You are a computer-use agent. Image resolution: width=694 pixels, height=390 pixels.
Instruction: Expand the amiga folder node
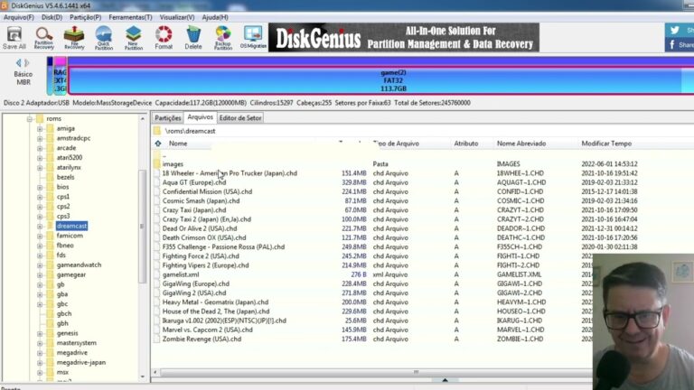pos(40,129)
